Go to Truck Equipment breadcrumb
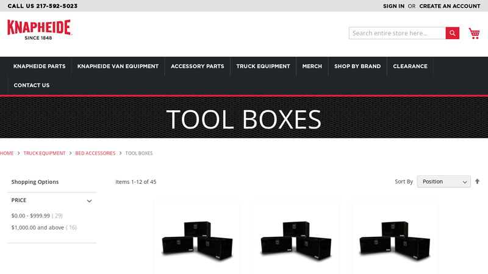 [45, 153]
